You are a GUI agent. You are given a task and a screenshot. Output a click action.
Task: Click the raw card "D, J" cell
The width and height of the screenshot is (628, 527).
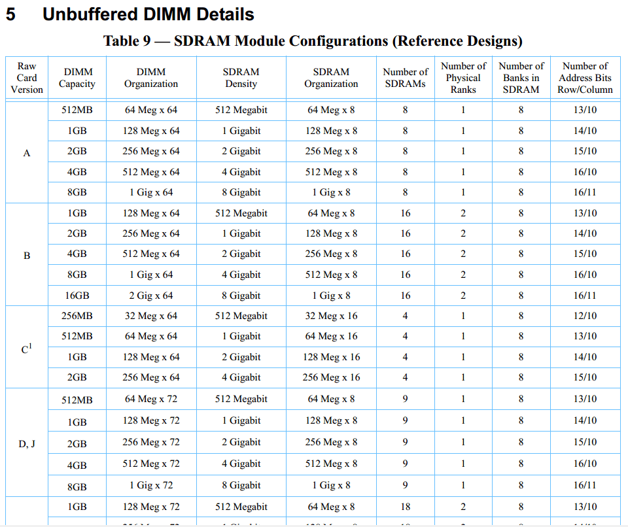pos(27,444)
